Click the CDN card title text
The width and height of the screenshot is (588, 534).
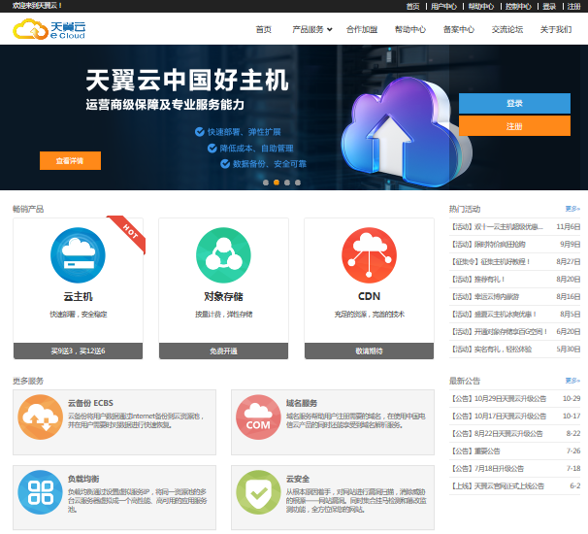[x=369, y=296]
